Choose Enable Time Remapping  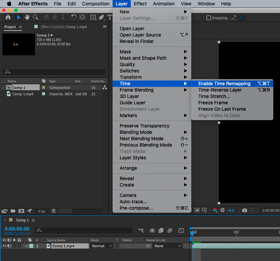point(224,84)
